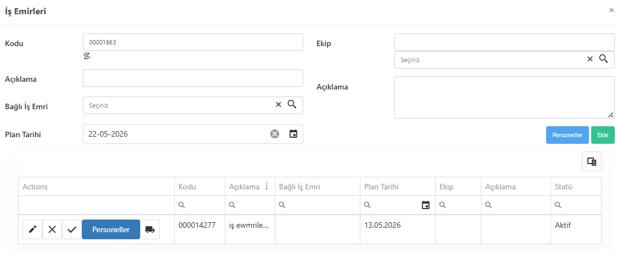Open calendar in Plan Tarihi column filter

click(425, 205)
